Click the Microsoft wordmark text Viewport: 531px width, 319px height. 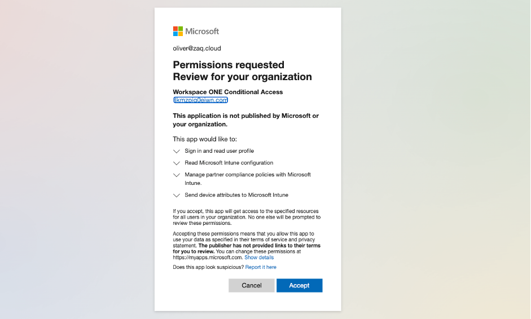[202, 32]
